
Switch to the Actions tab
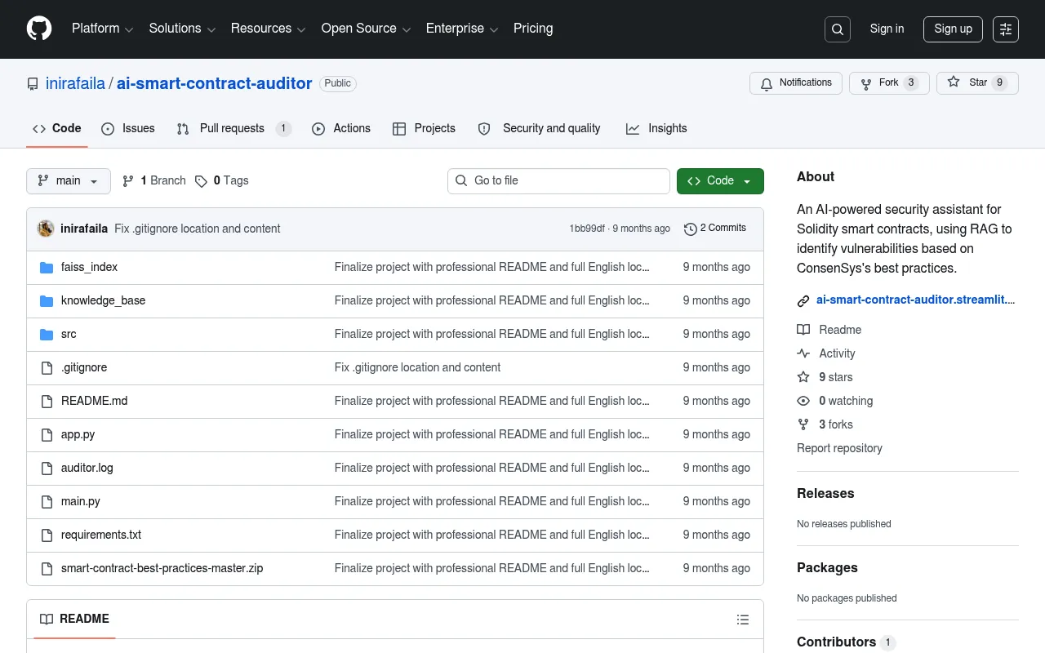click(x=341, y=129)
